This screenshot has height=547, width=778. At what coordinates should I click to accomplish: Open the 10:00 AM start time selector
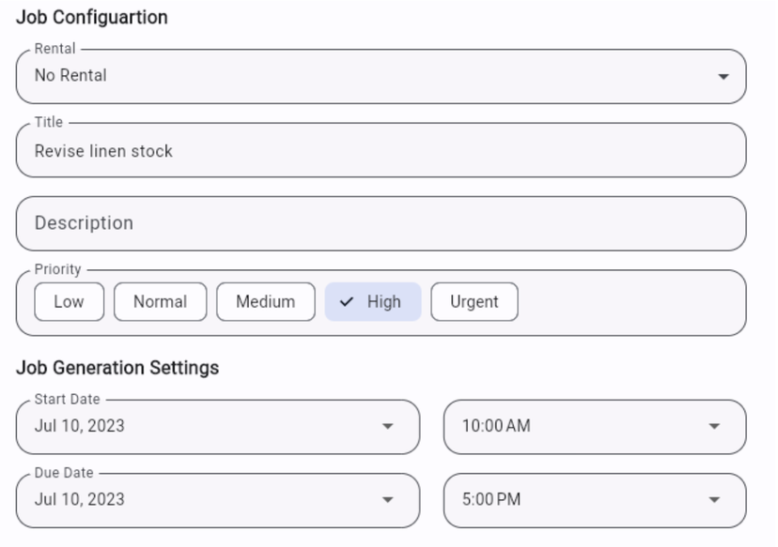(583, 427)
